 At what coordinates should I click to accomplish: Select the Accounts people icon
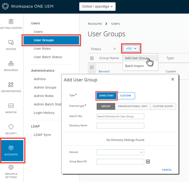[x=11, y=148]
